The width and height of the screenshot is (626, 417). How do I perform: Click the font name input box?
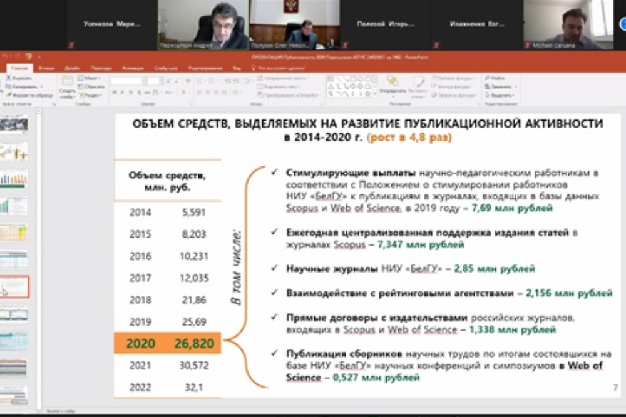pyautogui.click(x=126, y=81)
